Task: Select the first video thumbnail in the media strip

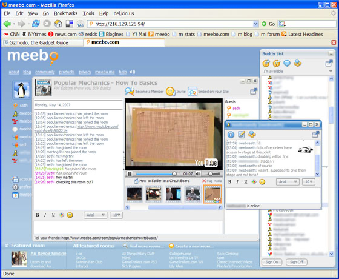Action: [134, 194]
